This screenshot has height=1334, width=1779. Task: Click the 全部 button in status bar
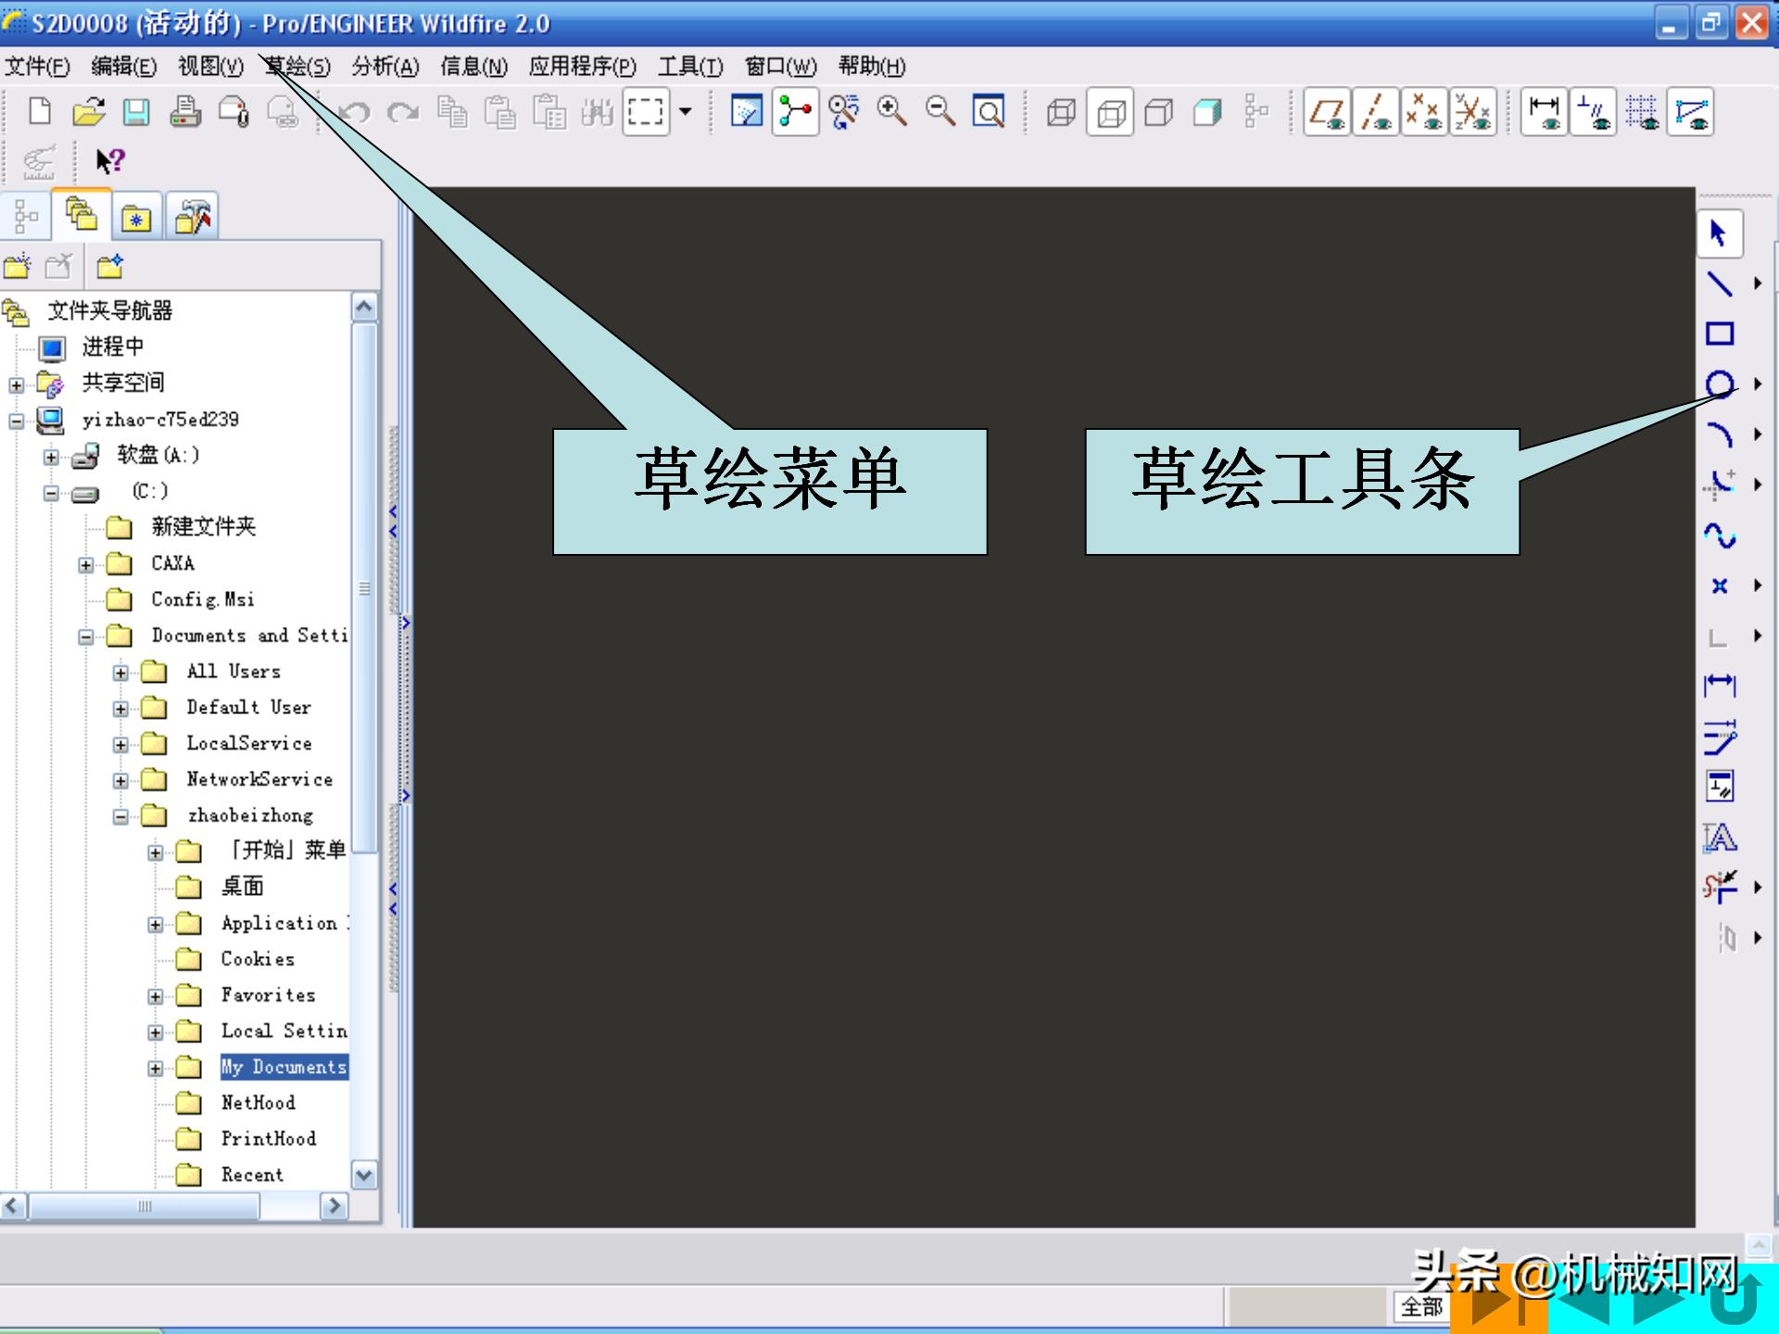1419,1308
